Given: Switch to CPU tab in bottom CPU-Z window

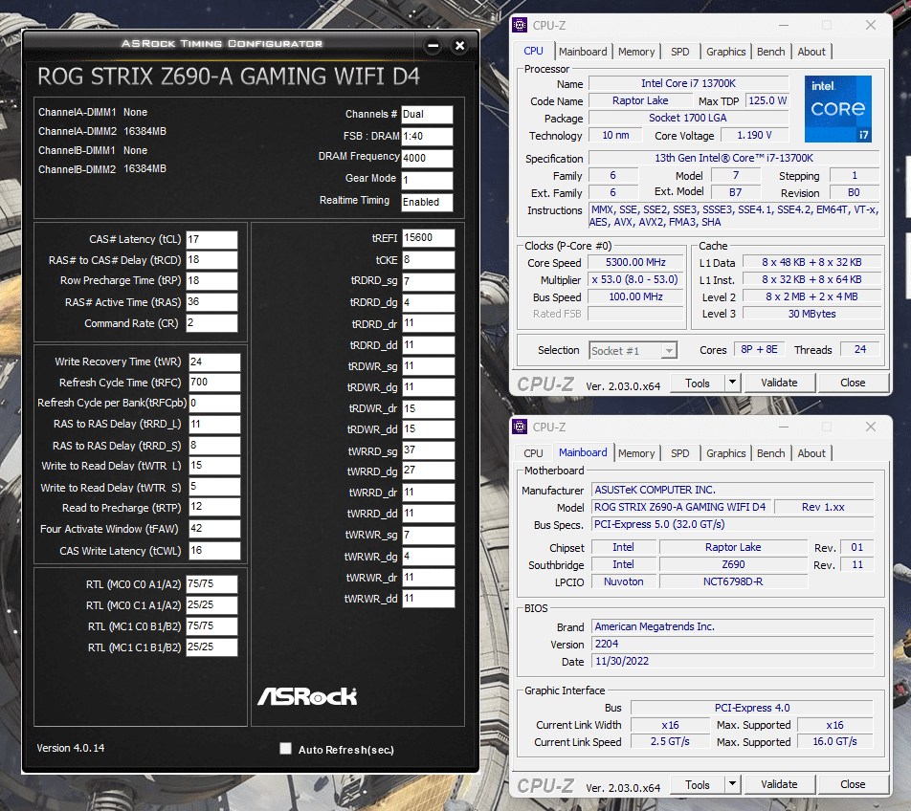Looking at the screenshot, I should point(533,452).
